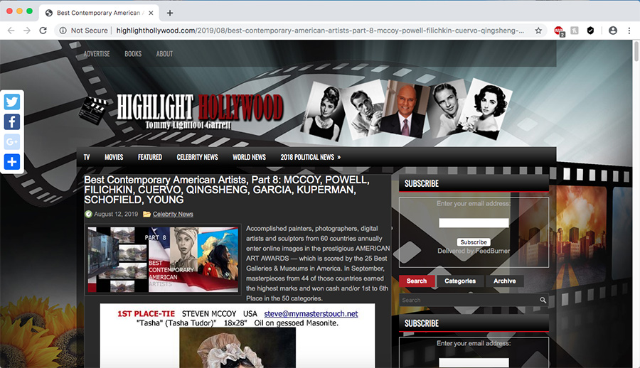The image size is (640, 368).
Task: Close the Best Contemporary American tab
Action: tap(151, 13)
